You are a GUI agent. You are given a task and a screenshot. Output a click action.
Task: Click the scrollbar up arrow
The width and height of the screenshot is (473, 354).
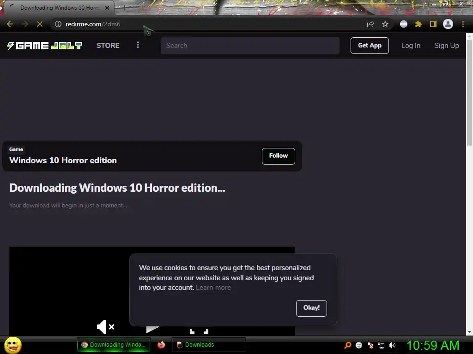(469, 36)
